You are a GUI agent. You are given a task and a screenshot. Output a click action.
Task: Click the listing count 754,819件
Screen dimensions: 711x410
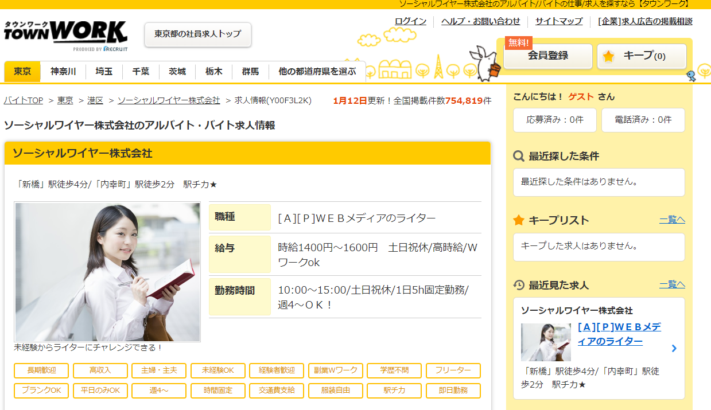click(468, 100)
